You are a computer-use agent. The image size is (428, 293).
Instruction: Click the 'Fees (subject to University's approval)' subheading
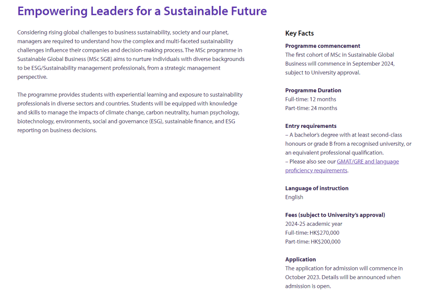(x=335, y=215)
